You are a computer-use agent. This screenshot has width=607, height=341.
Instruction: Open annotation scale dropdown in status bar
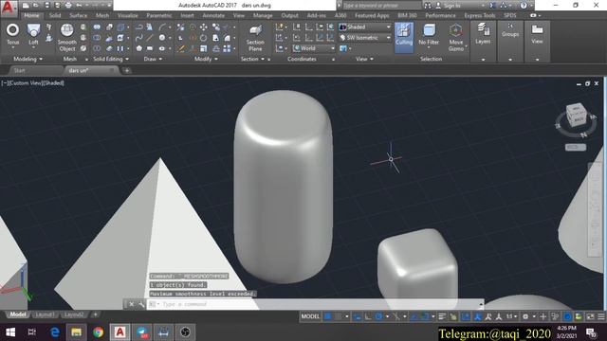point(512,316)
